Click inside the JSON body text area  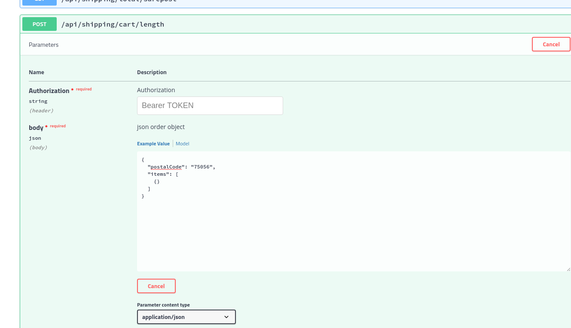click(x=354, y=211)
